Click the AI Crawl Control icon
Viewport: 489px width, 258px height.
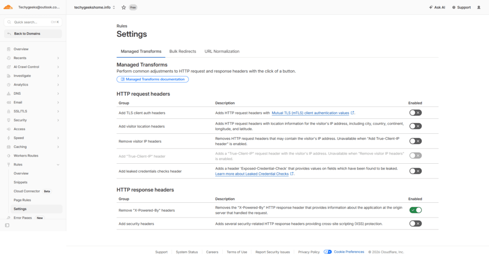[9, 67]
